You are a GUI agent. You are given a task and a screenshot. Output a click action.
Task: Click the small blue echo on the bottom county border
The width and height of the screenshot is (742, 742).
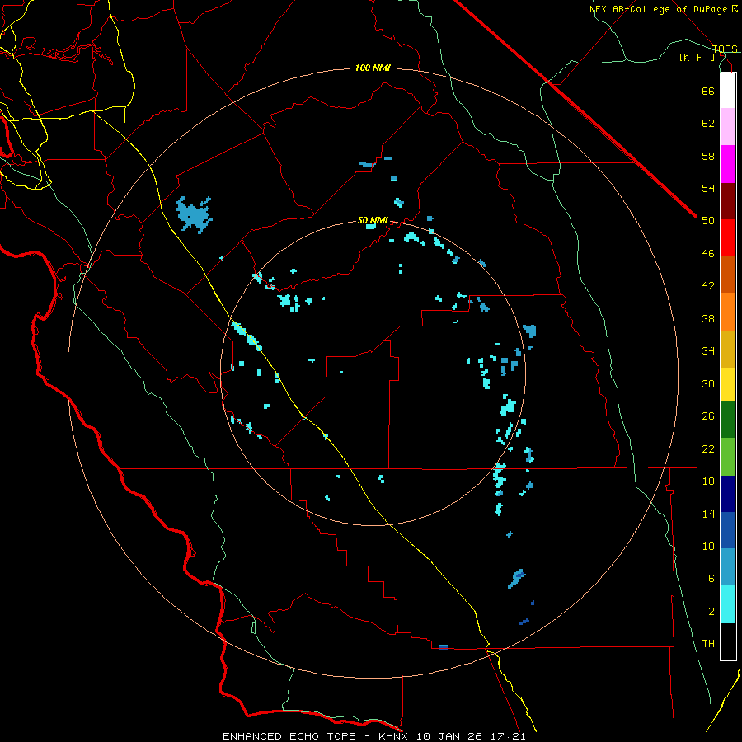[444, 647]
